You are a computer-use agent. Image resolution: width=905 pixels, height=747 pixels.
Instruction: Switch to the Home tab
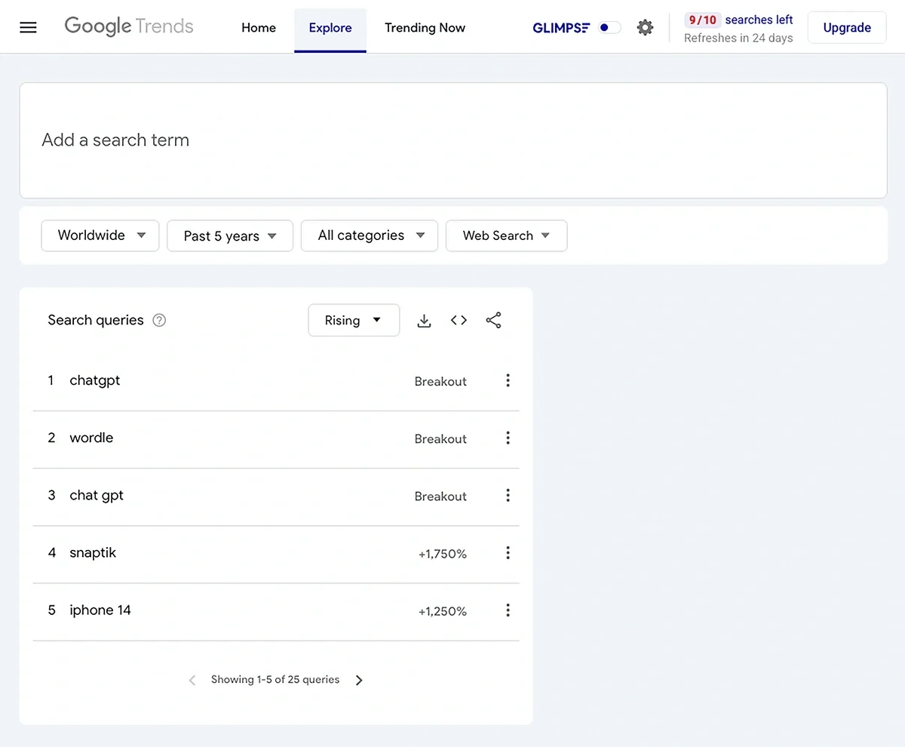259,27
